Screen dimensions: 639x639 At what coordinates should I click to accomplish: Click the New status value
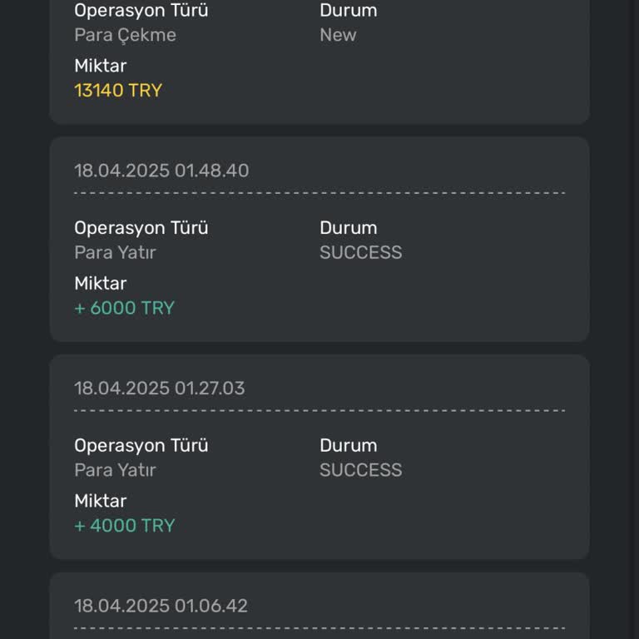pyautogui.click(x=338, y=35)
